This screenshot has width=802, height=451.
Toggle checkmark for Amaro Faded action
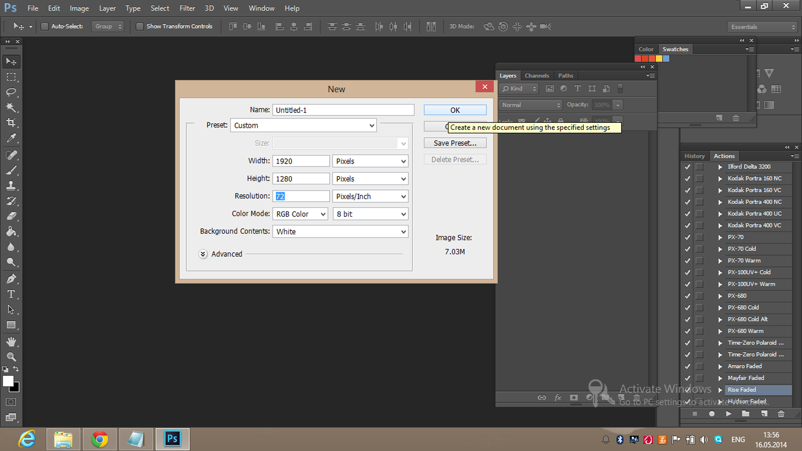[687, 366]
